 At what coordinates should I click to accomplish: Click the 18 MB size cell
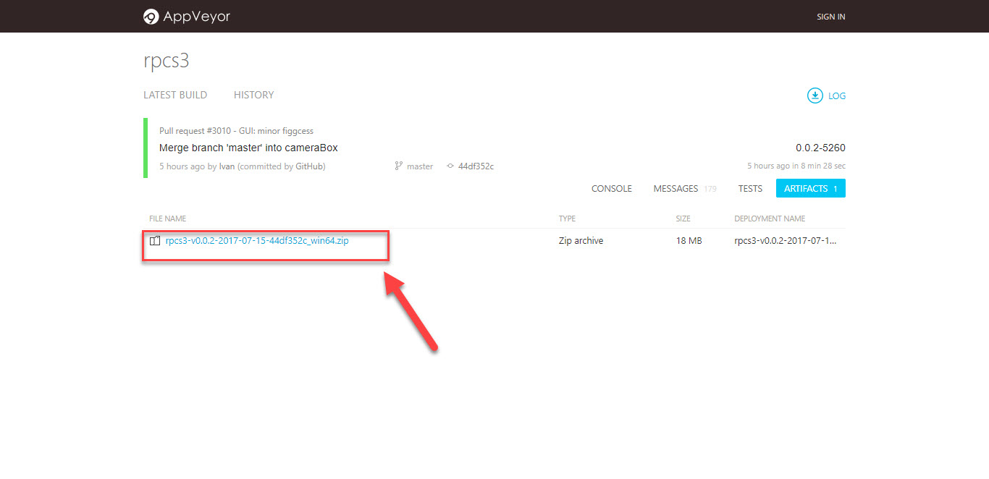689,240
